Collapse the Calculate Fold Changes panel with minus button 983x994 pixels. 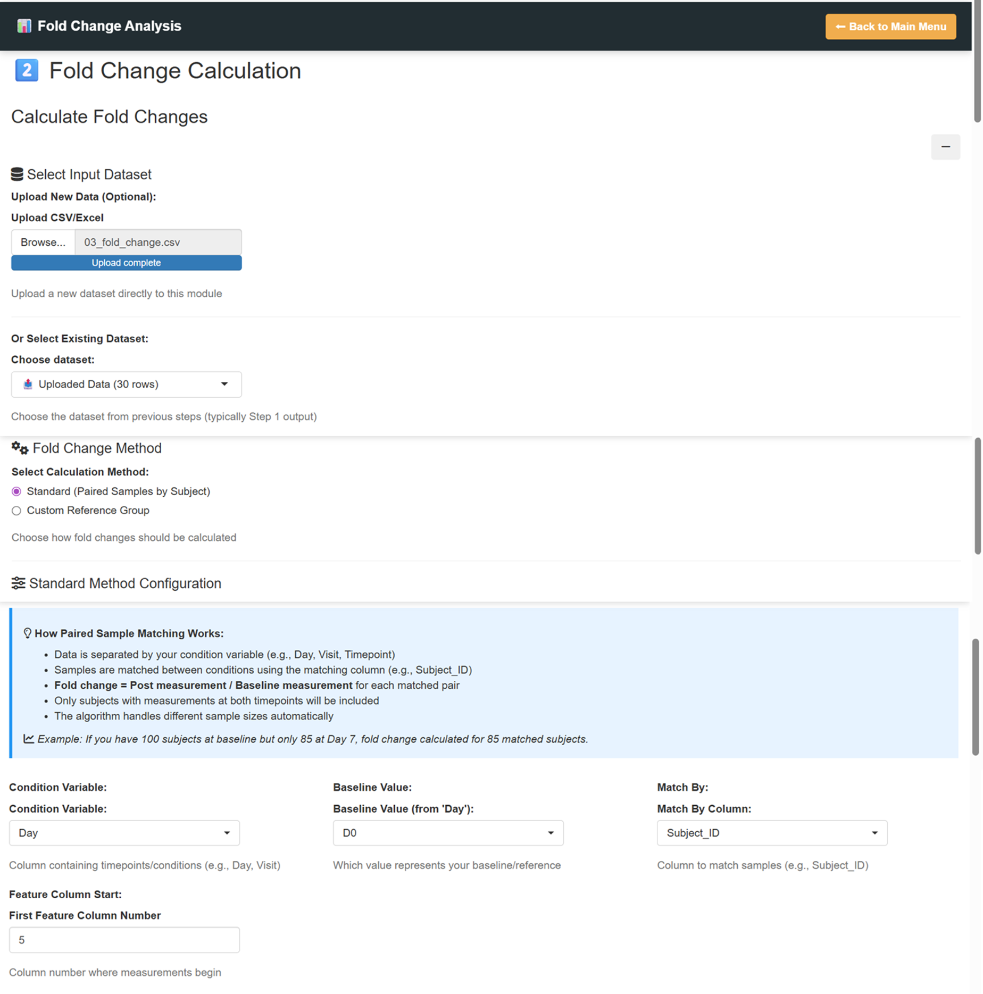tap(945, 147)
